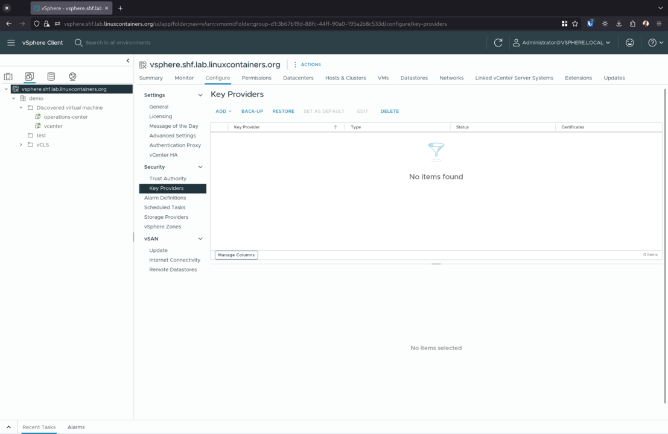Open the feedback smiley icon

click(x=629, y=43)
